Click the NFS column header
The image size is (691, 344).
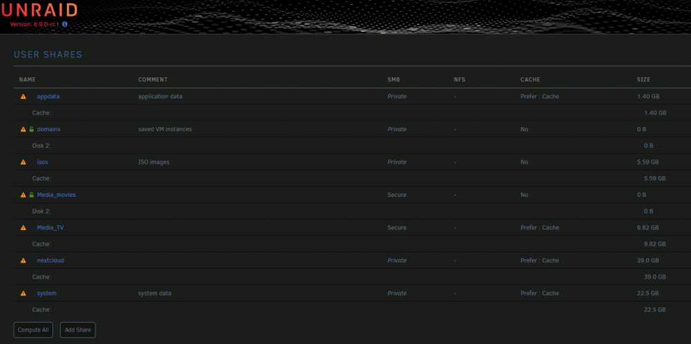coord(460,79)
